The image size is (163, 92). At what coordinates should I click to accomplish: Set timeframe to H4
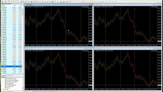tap(108, 2)
